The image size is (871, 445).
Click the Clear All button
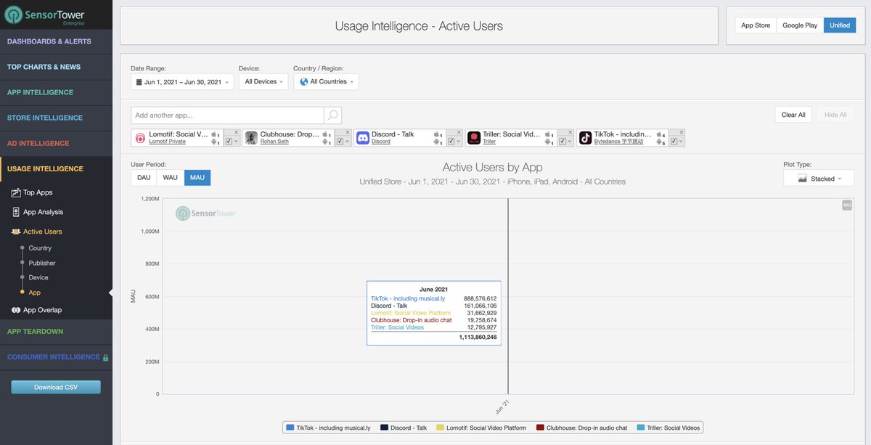tap(793, 115)
